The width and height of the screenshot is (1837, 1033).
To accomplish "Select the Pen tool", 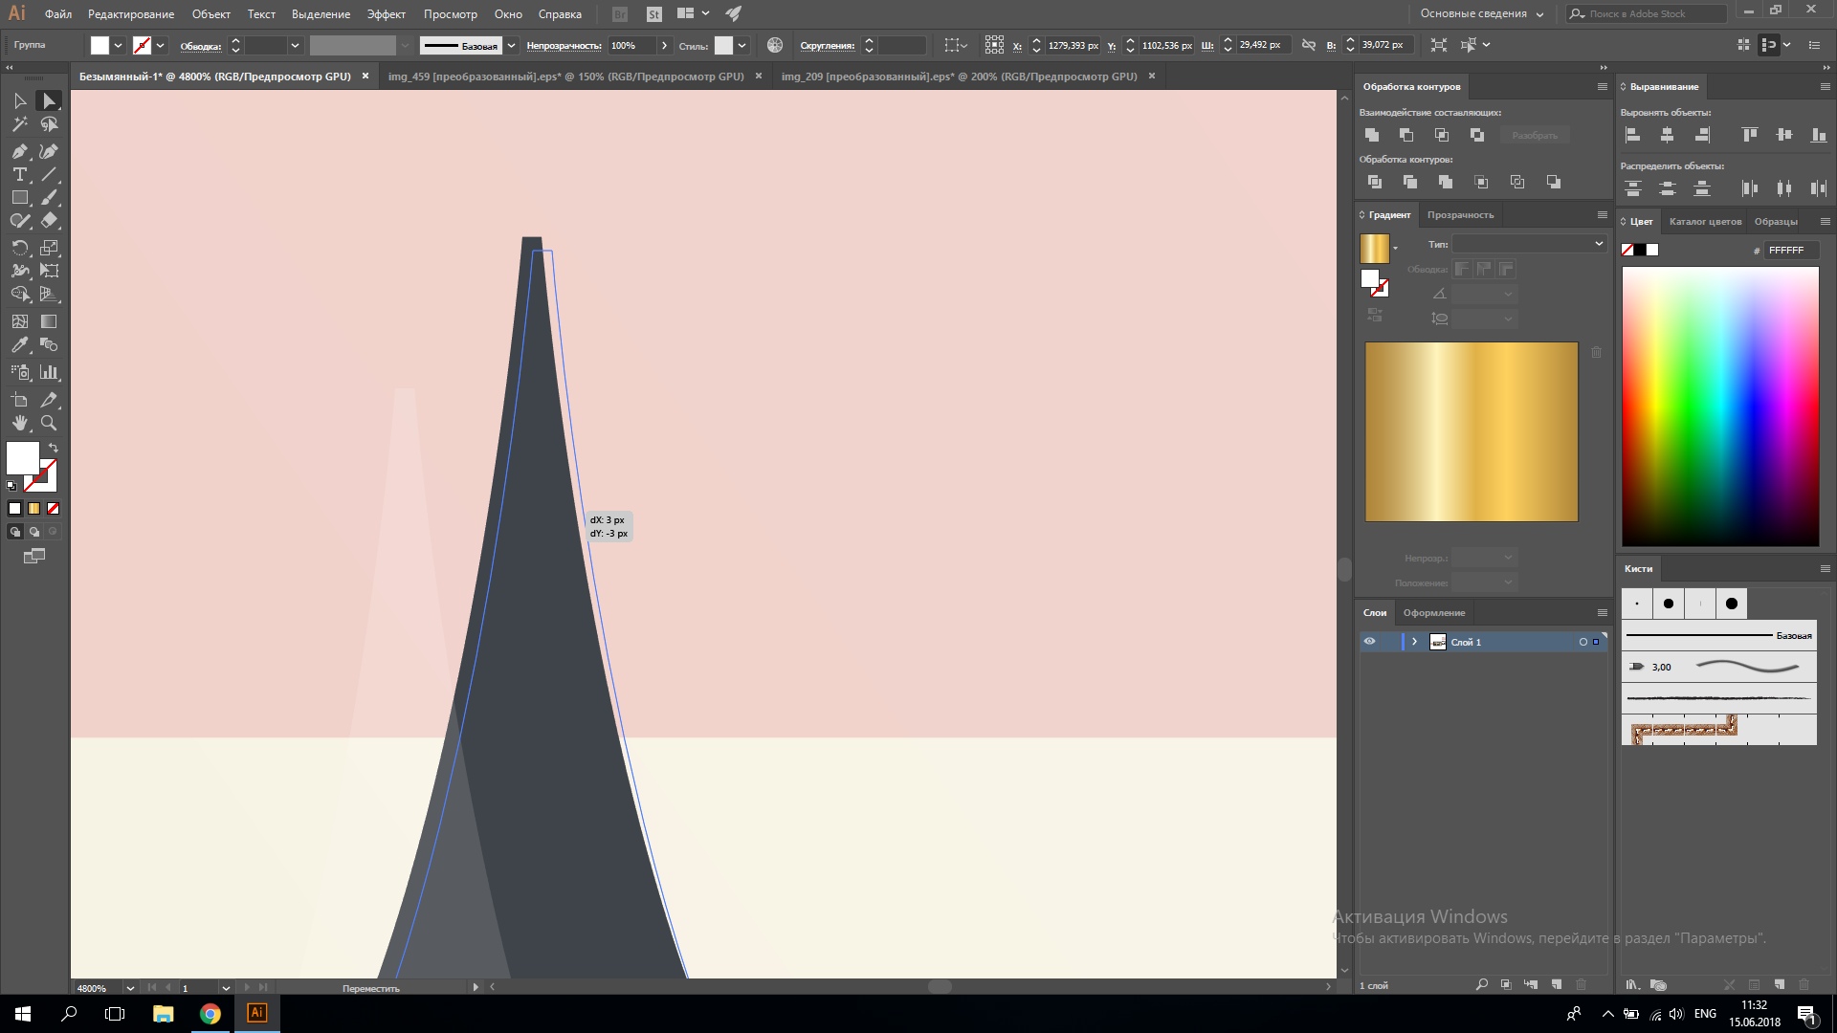I will [19, 151].
